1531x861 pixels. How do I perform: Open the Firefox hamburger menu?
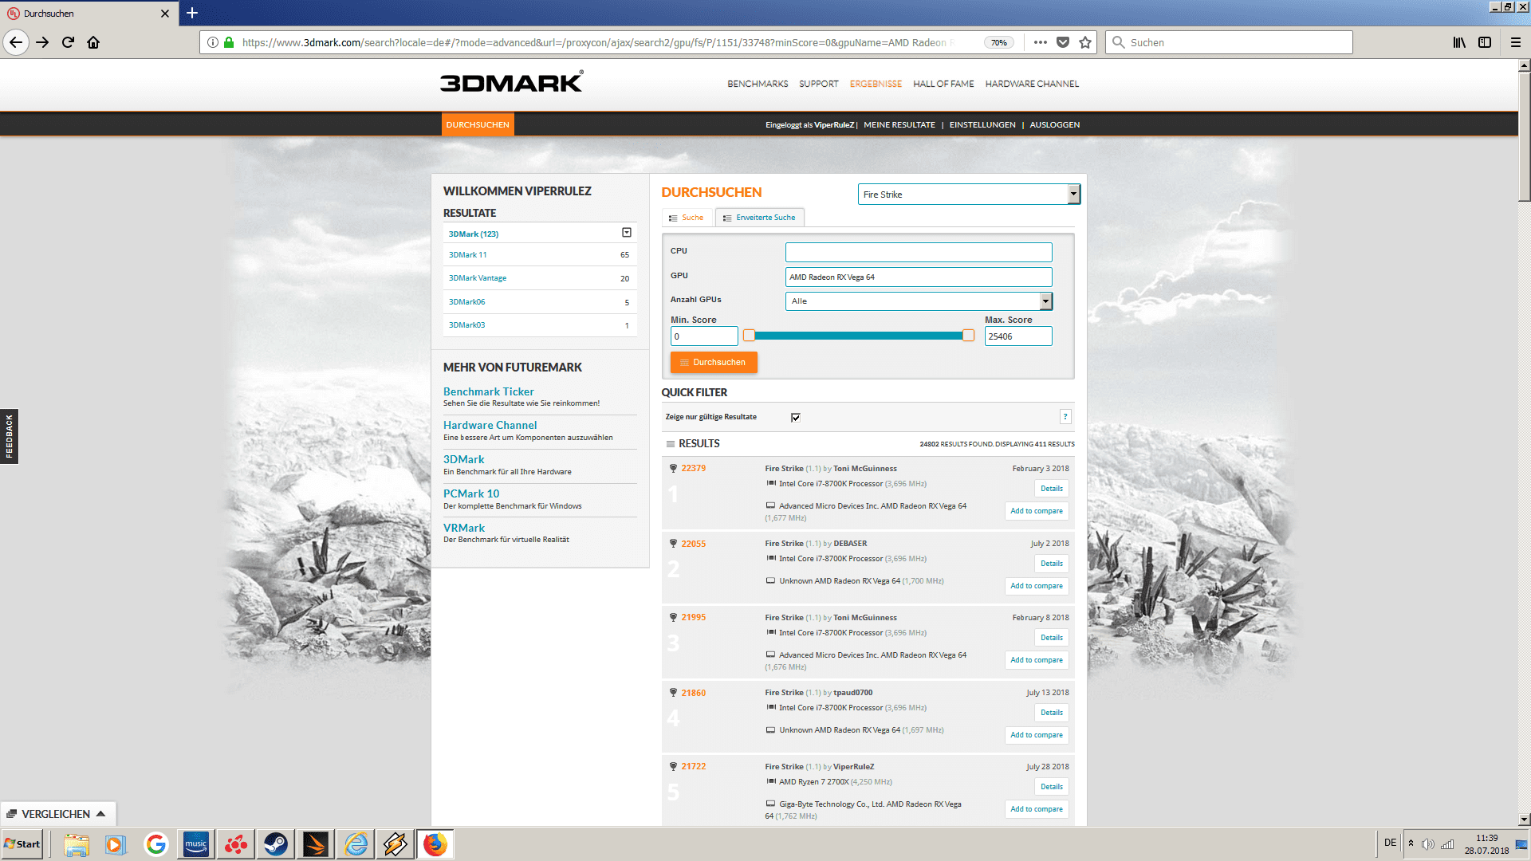pyautogui.click(x=1516, y=42)
